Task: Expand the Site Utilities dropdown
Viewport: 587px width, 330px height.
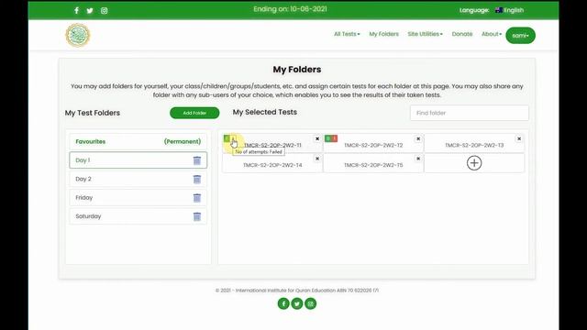Action: point(425,34)
